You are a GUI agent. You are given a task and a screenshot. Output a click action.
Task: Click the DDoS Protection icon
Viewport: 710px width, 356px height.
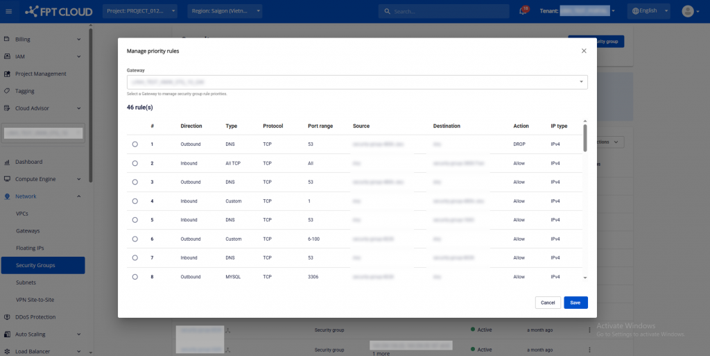point(7,317)
